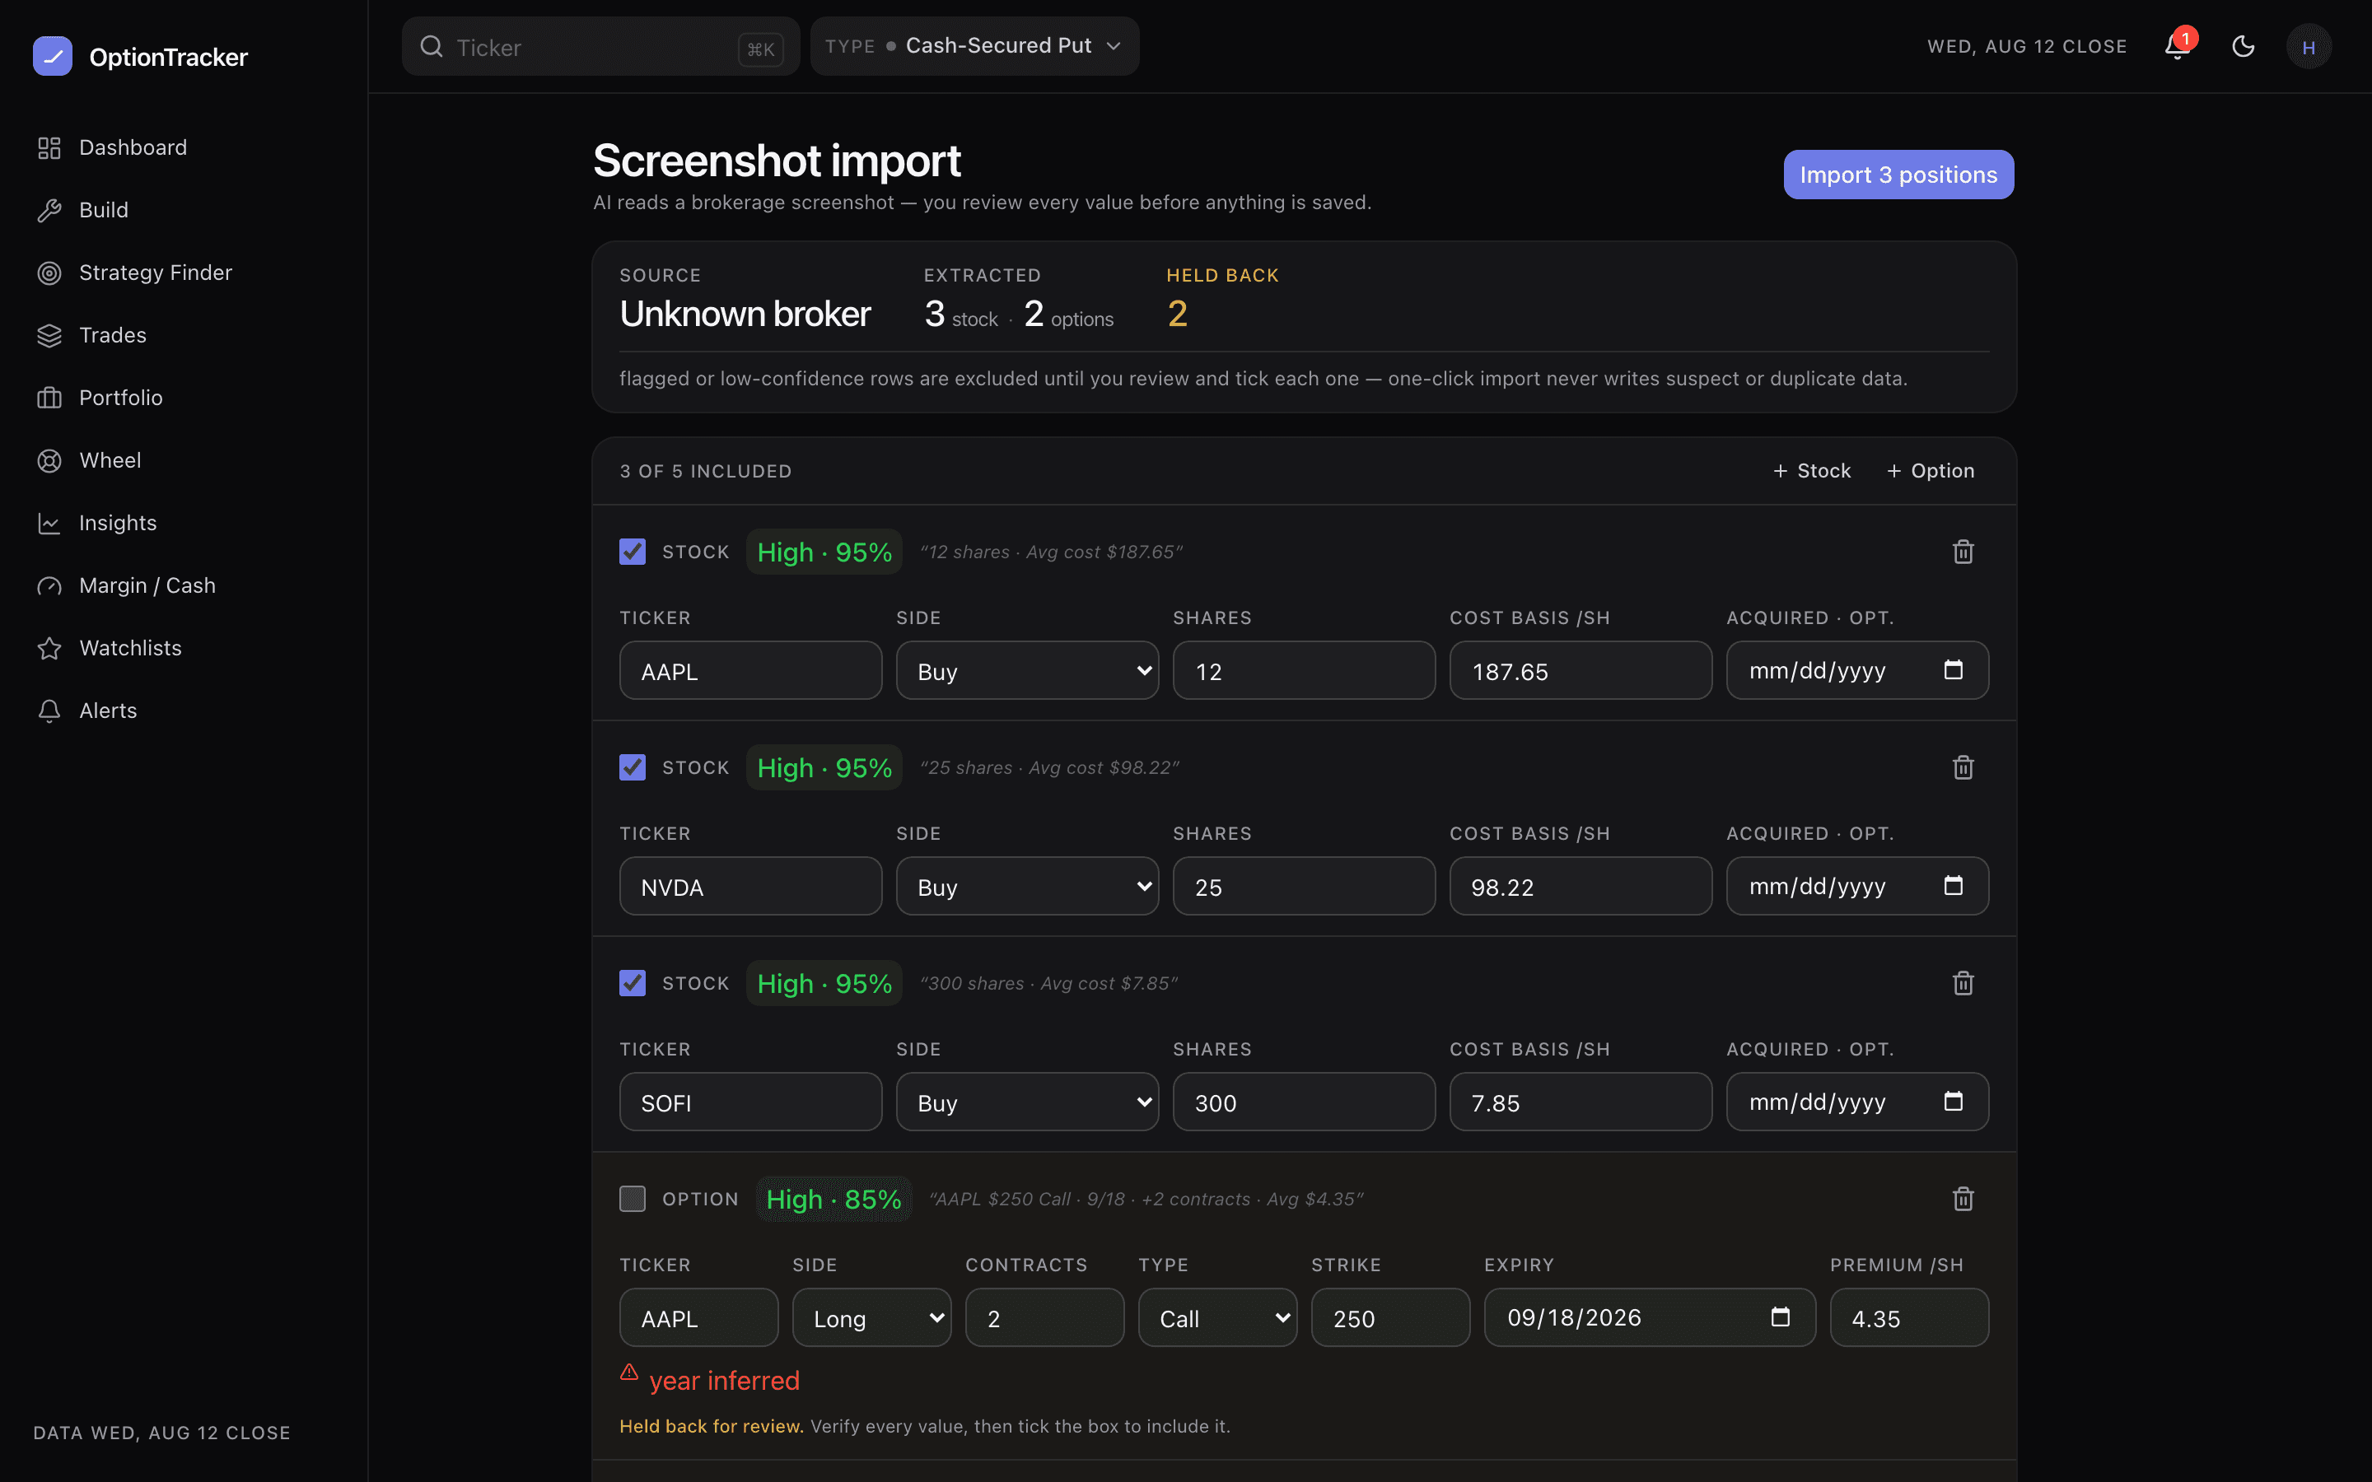
Task: Open the Wheel page
Action: (x=110, y=461)
